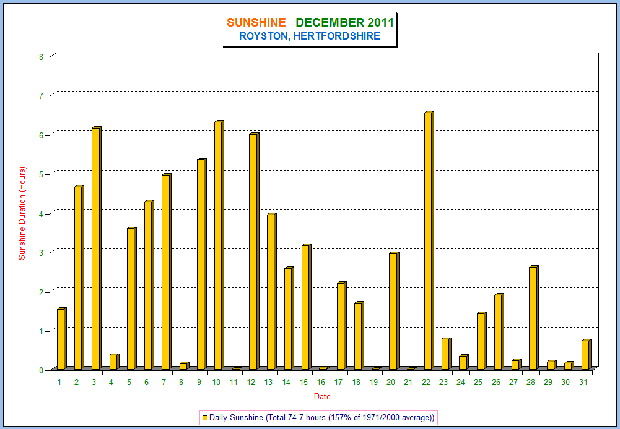Image resolution: width=620 pixels, height=429 pixels.
Task: Click the bar for date 10
Action: click(219, 245)
